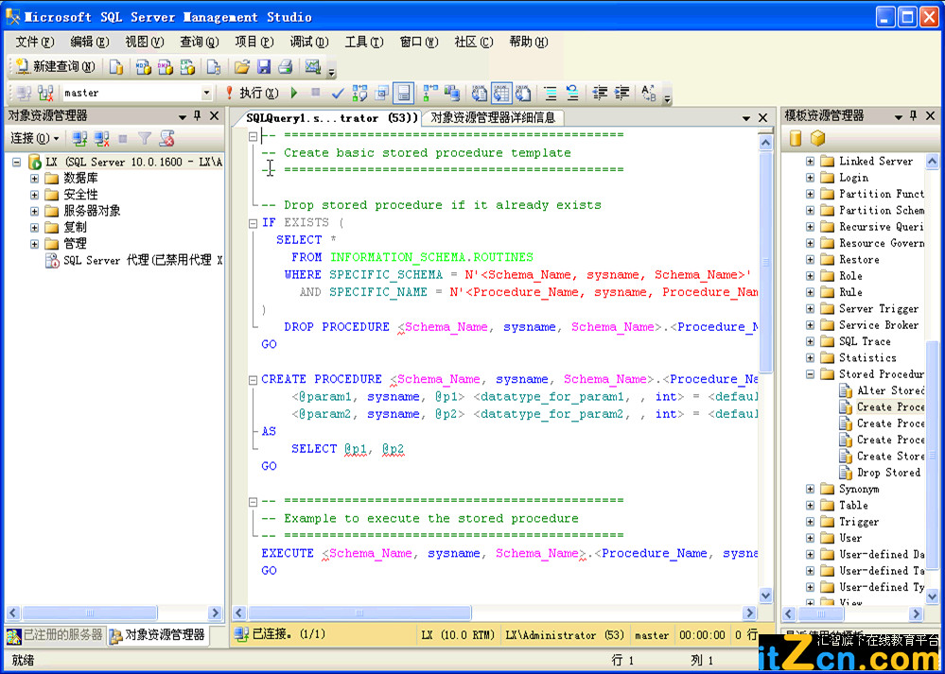Click the Filter funnel icon in Object Explorer

click(x=144, y=139)
